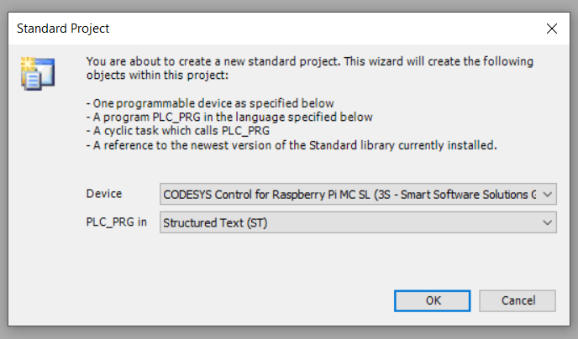Screen dimensions: 578x339
Task: Click the 'A cyclic task' description line
Action: click(178, 131)
